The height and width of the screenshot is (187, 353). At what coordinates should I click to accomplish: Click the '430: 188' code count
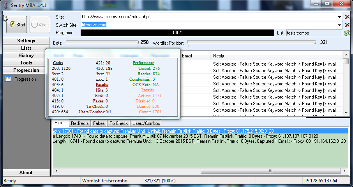tap(104, 68)
